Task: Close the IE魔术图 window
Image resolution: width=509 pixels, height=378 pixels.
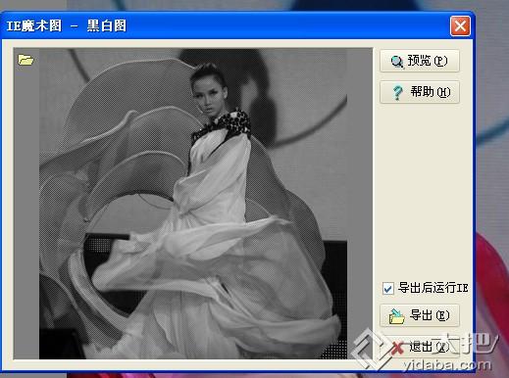Action: 460,25
